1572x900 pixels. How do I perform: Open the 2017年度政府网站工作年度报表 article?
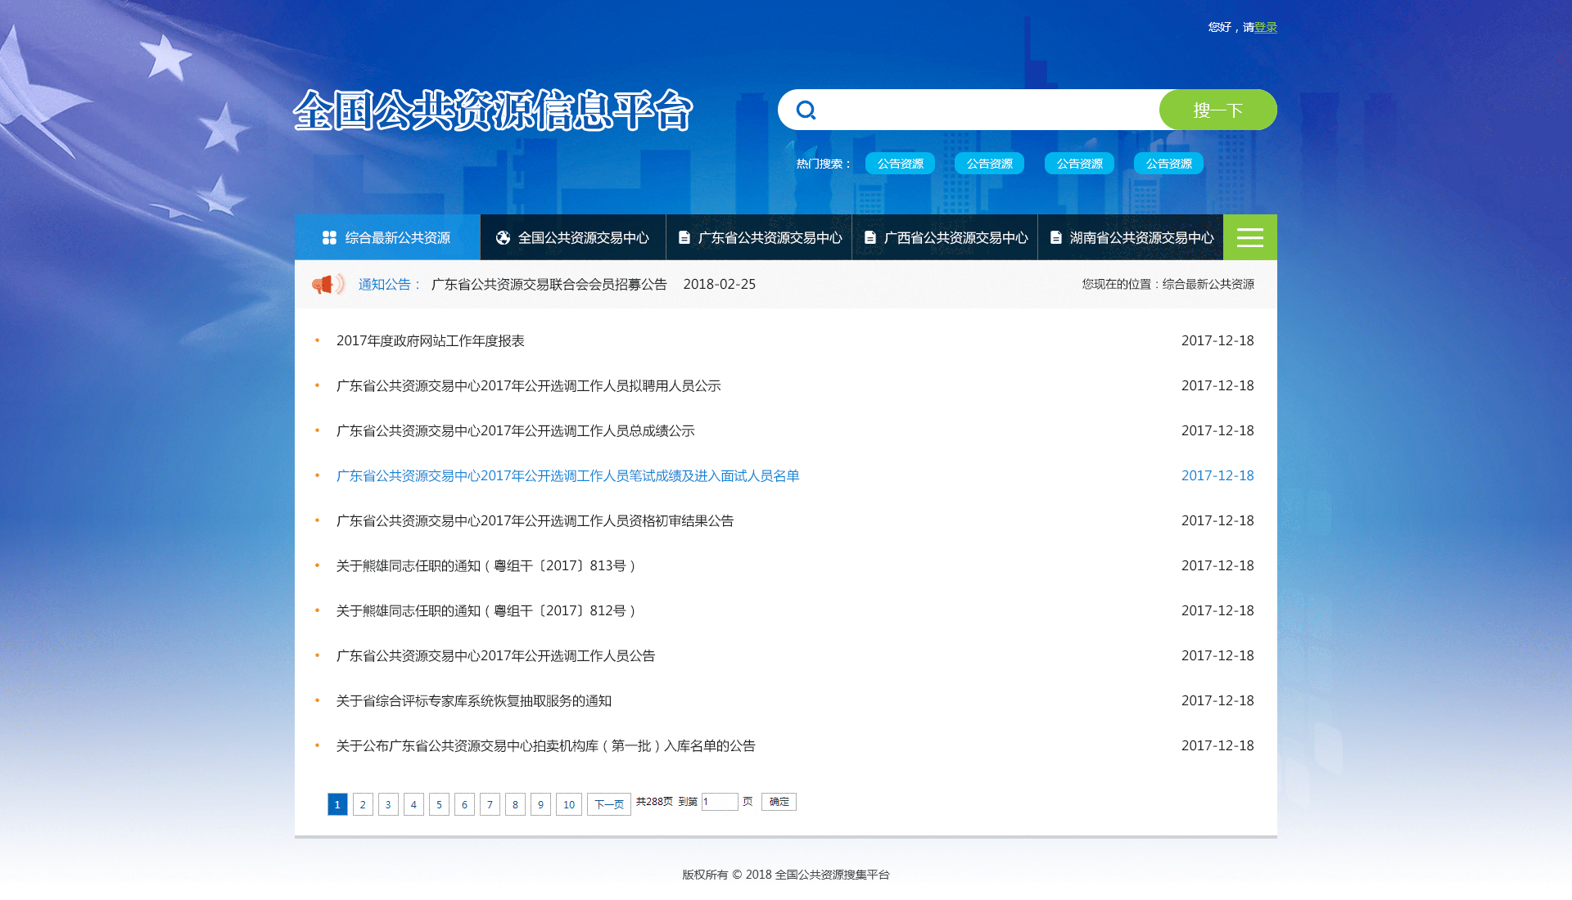pyautogui.click(x=430, y=340)
